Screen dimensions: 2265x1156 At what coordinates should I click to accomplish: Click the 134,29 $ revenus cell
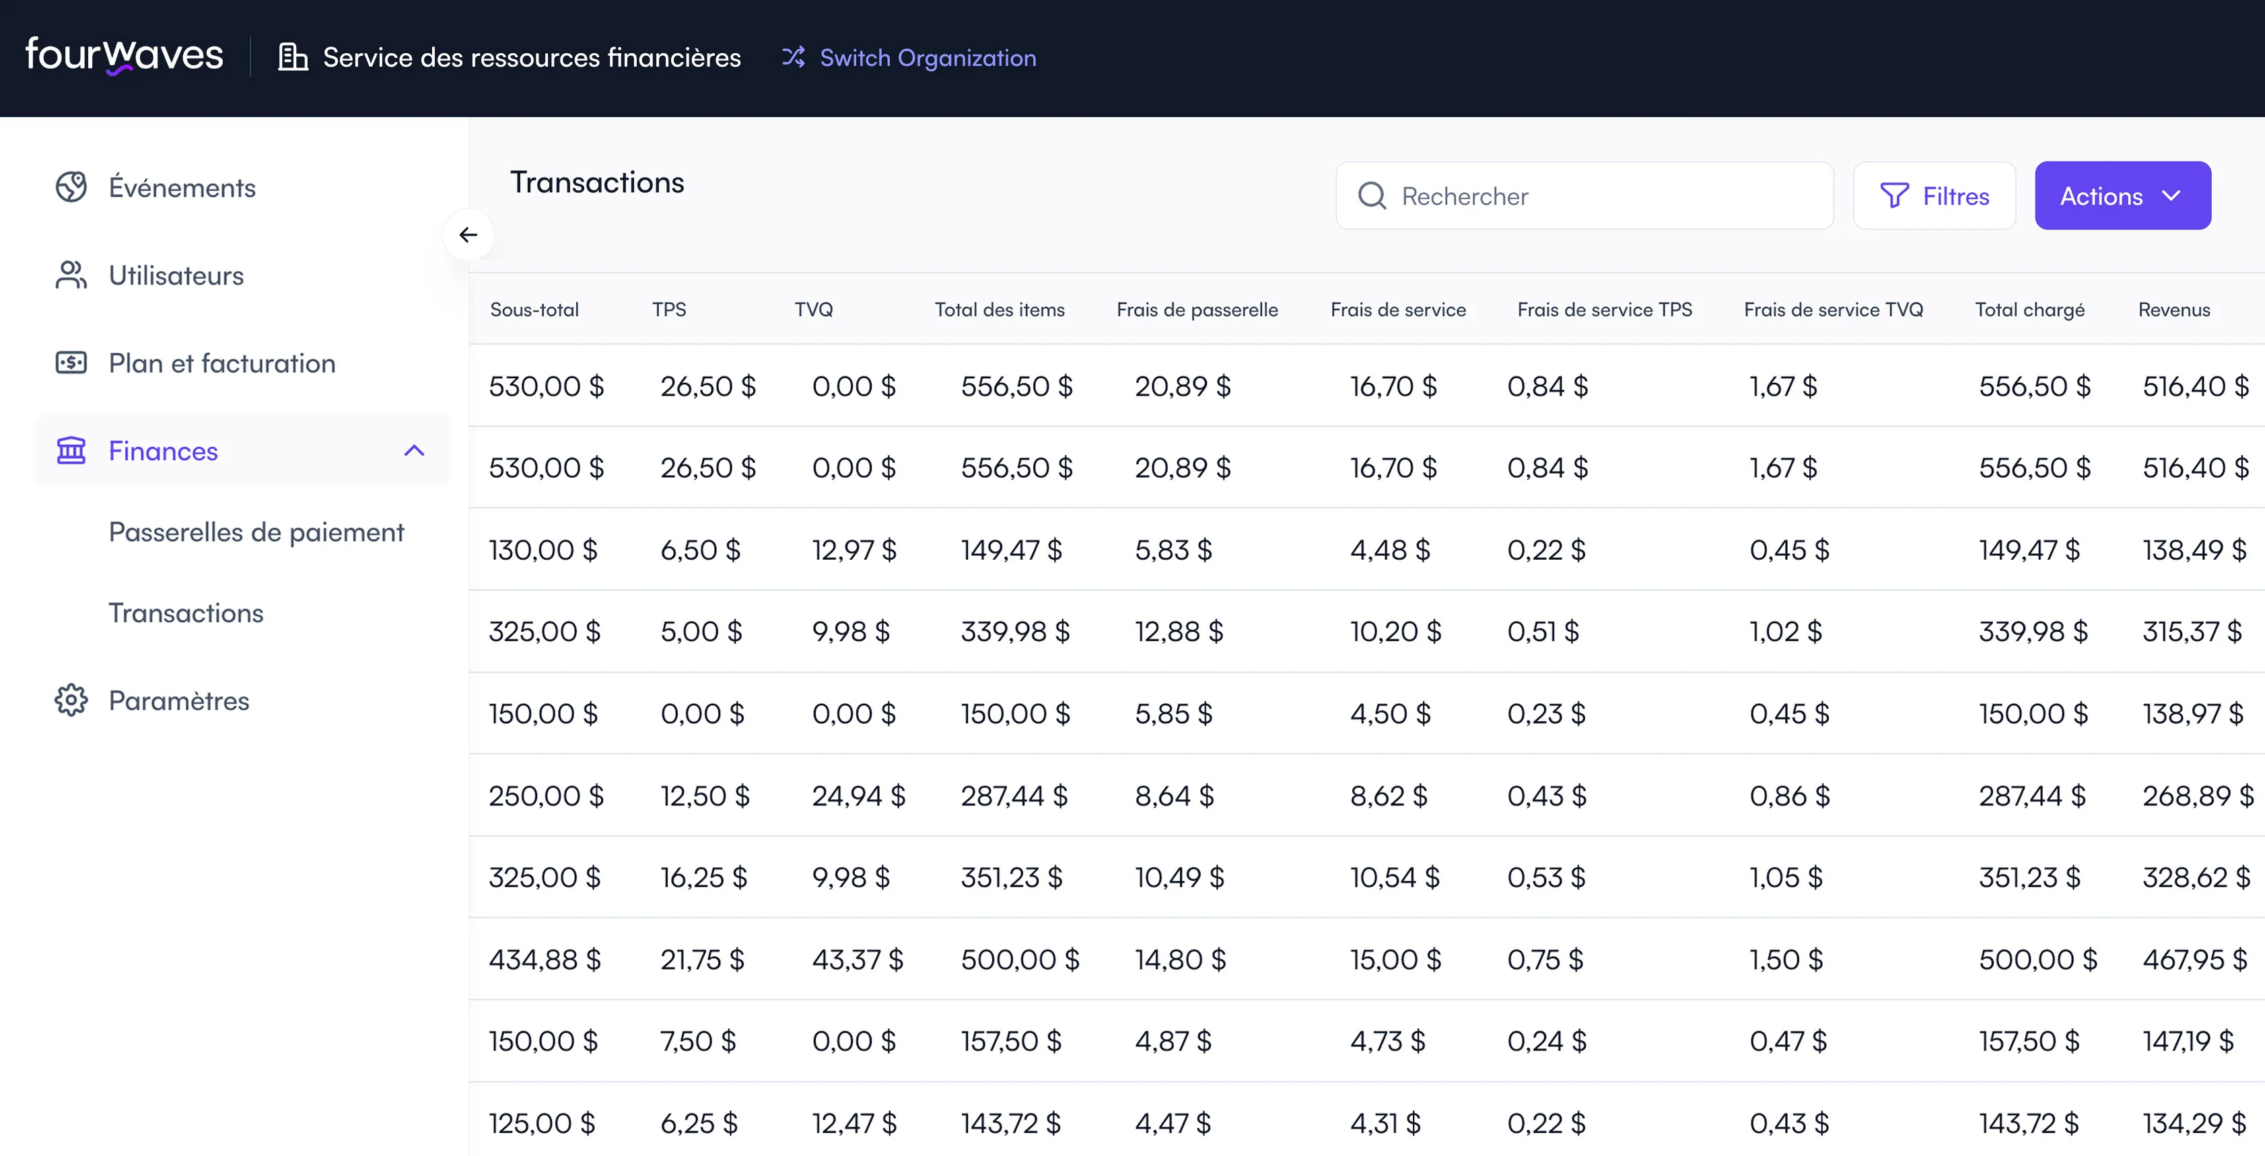pos(2194,1122)
